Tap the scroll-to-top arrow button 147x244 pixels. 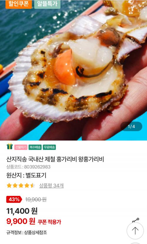[x=135, y=231]
